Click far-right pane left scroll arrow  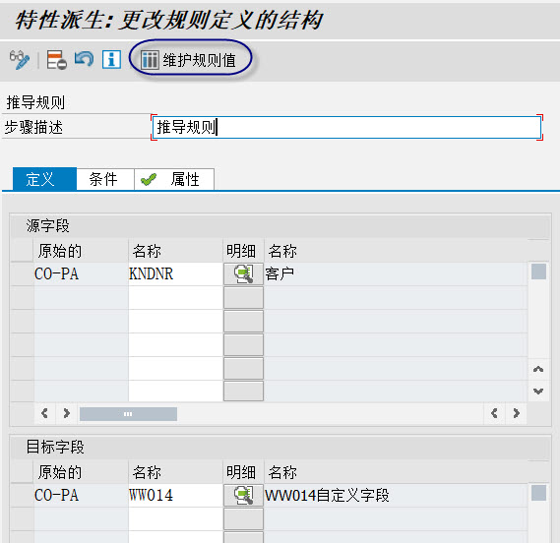click(495, 413)
